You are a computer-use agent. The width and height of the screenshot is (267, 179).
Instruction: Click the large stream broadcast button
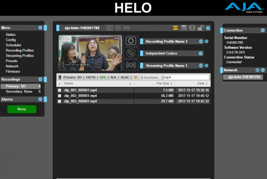click(131, 65)
